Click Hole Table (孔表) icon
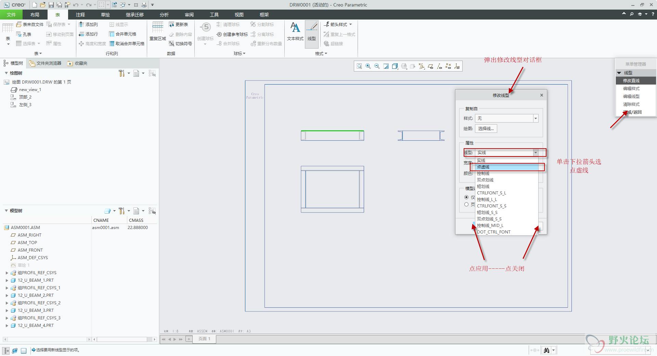This screenshot has width=657, height=356. [24, 34]
